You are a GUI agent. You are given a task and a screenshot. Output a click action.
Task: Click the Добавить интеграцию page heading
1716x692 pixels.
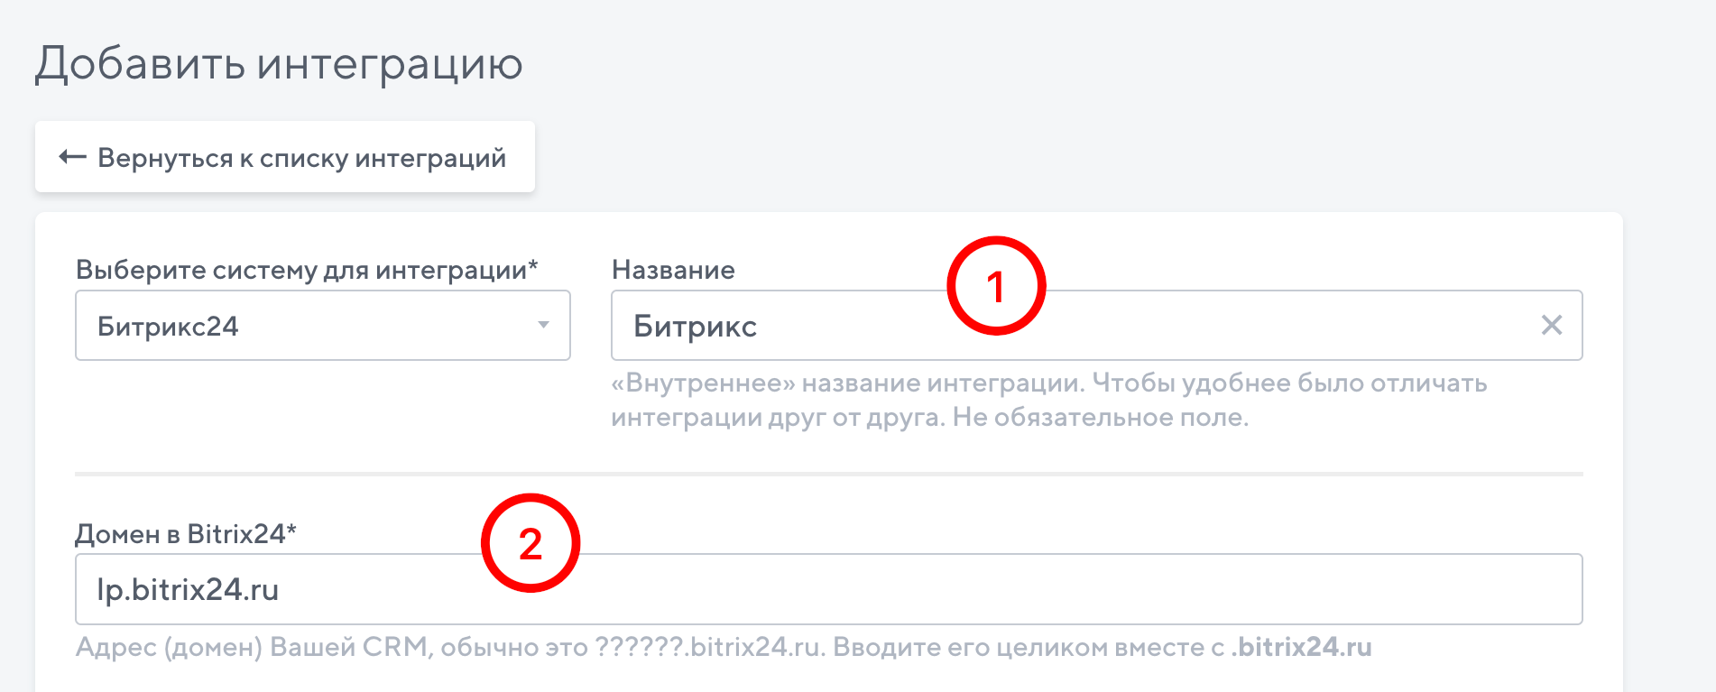click(279, 63)
